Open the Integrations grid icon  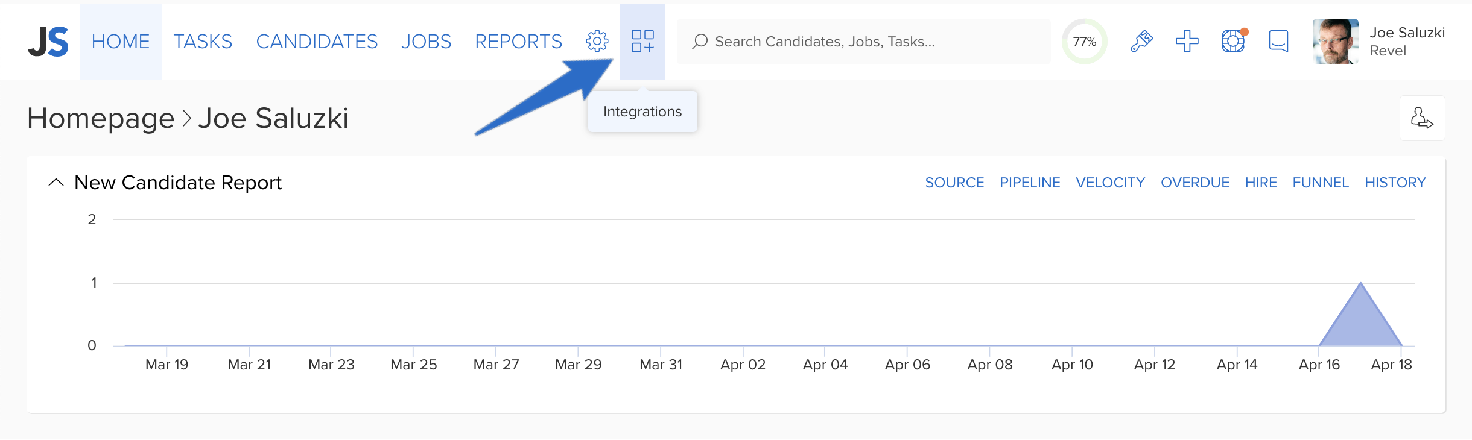pyautogui.click(x=642, y=41)
